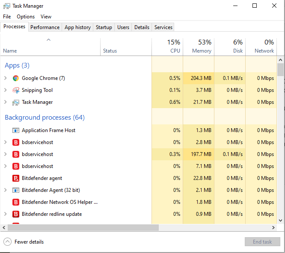Click the Bitdefender Agent (32 bit) icon
Screen dimensions: 285x253
[16, 190]
